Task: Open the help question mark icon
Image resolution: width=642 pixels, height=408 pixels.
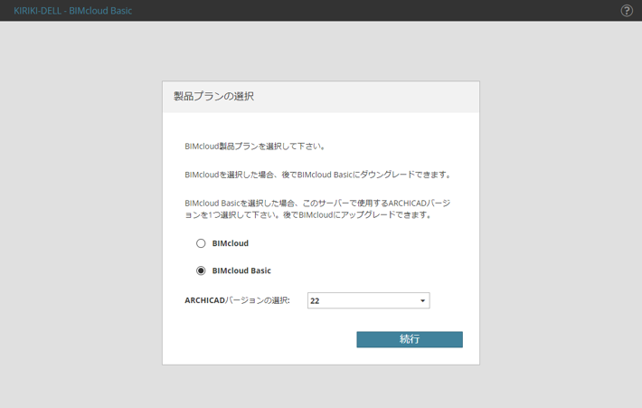Action: click(x=627, y=11)
